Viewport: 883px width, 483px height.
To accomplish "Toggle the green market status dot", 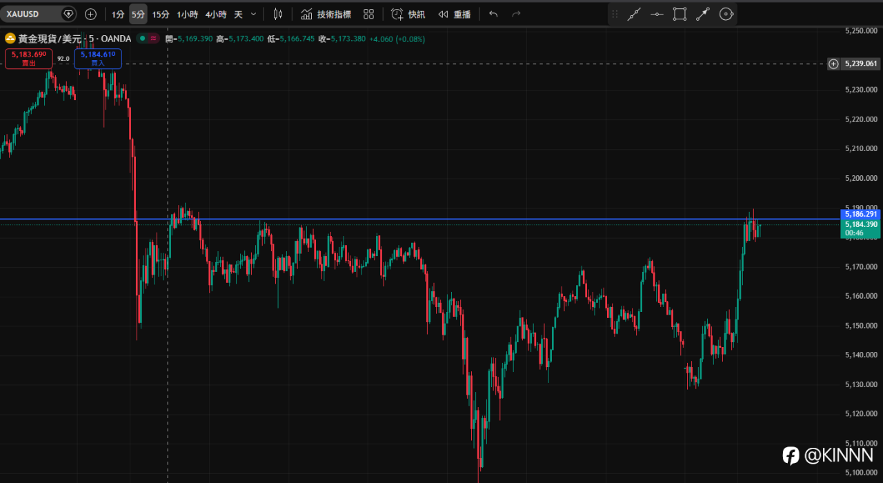I will (x=143, y=39).
